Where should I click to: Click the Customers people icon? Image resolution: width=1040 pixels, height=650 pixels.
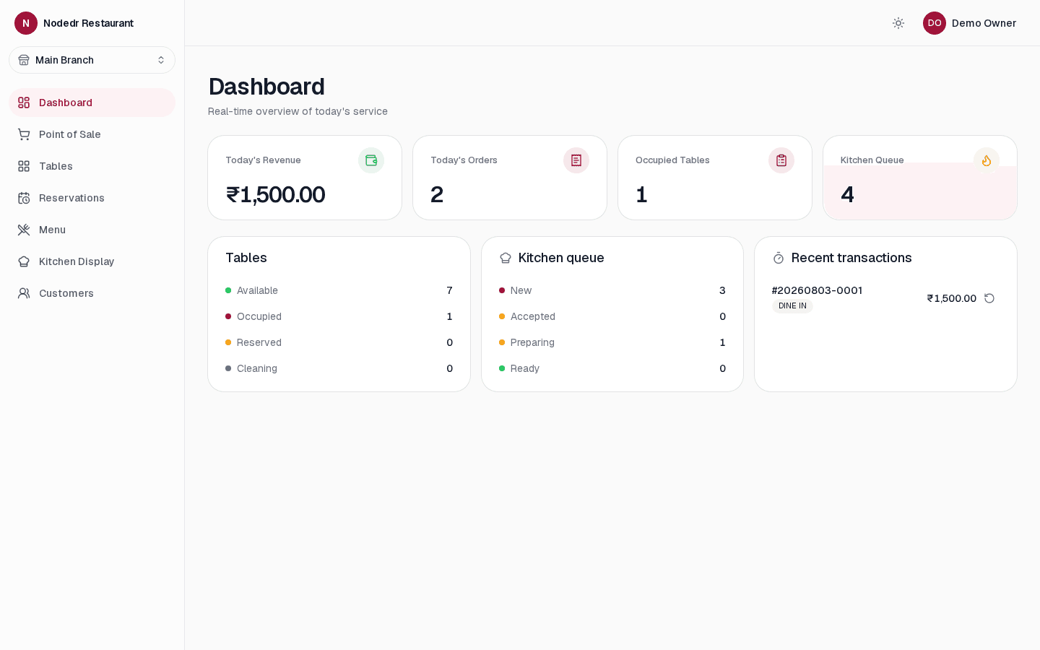pyautogui.click(x=24, y=293)
